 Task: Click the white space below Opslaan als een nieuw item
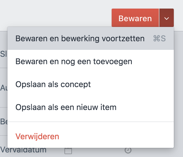[x=91, y=117]
